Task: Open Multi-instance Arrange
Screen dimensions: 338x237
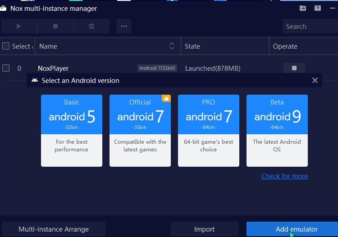Action: (x=54, y=229)
